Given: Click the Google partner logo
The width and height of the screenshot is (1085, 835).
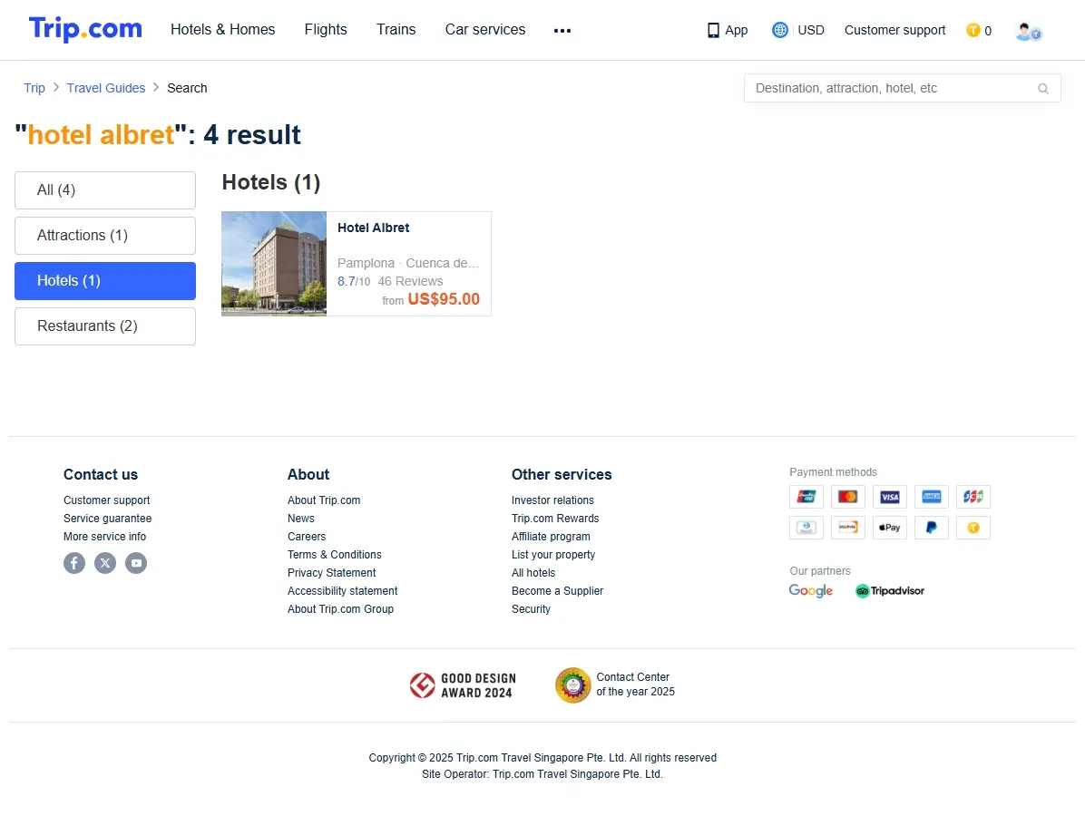Looking at the screenshot, I should 811,591.
